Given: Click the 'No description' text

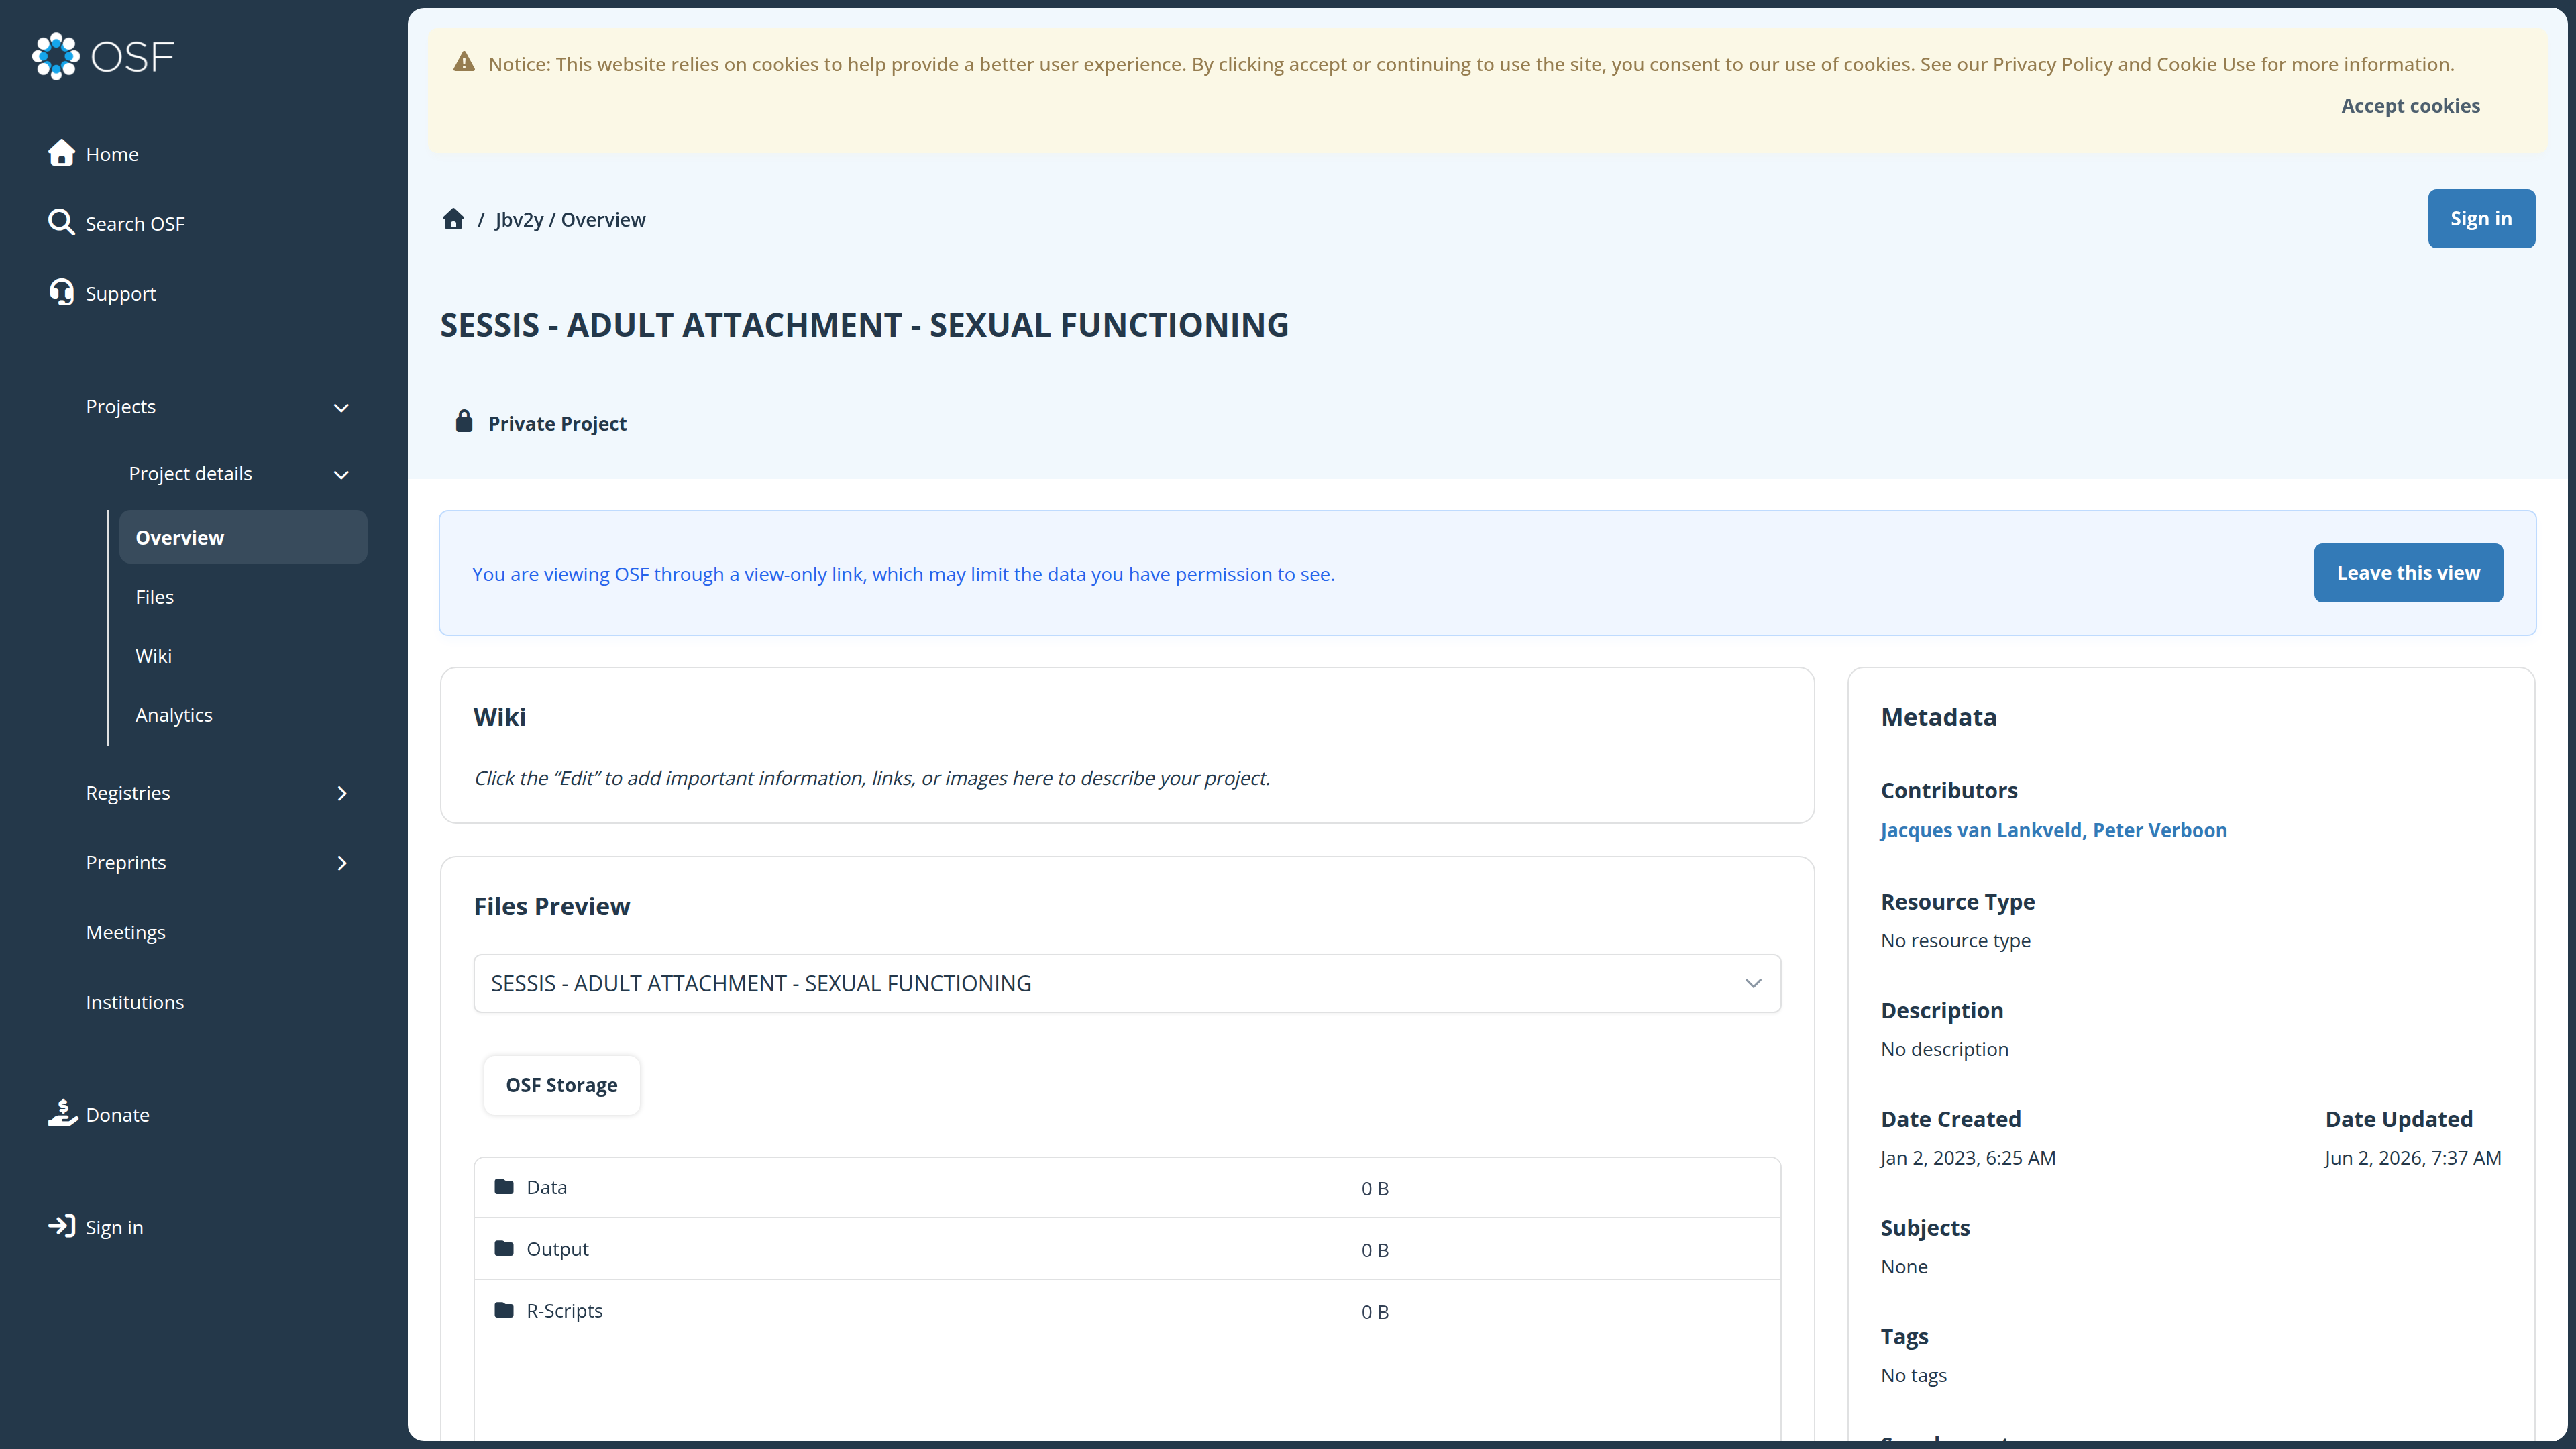Looking at the screenshot, I should [x=1944, y=1049].
